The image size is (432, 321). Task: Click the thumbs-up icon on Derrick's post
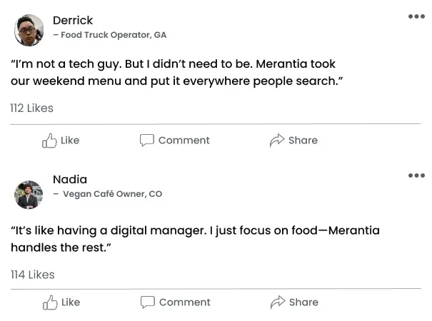(49, 141)
